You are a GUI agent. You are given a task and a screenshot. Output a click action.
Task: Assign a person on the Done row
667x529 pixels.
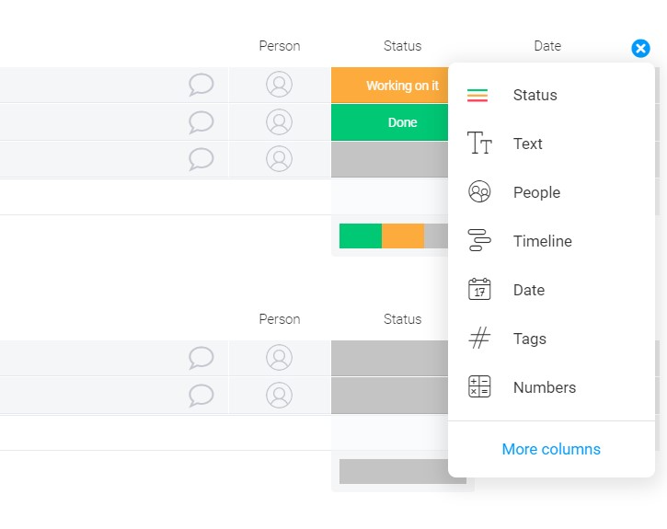[279, 122]
